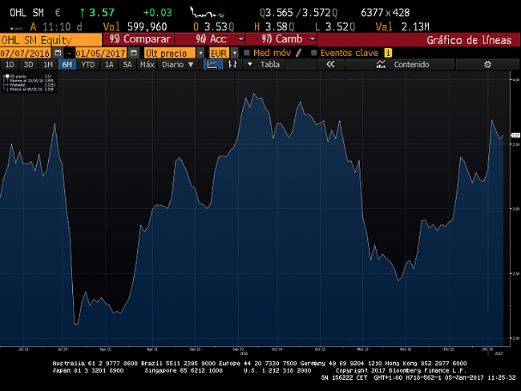Click the bid/ask 3.565/3.572 quote
Viewport: 521px width, 391px height.
point(298,13)
